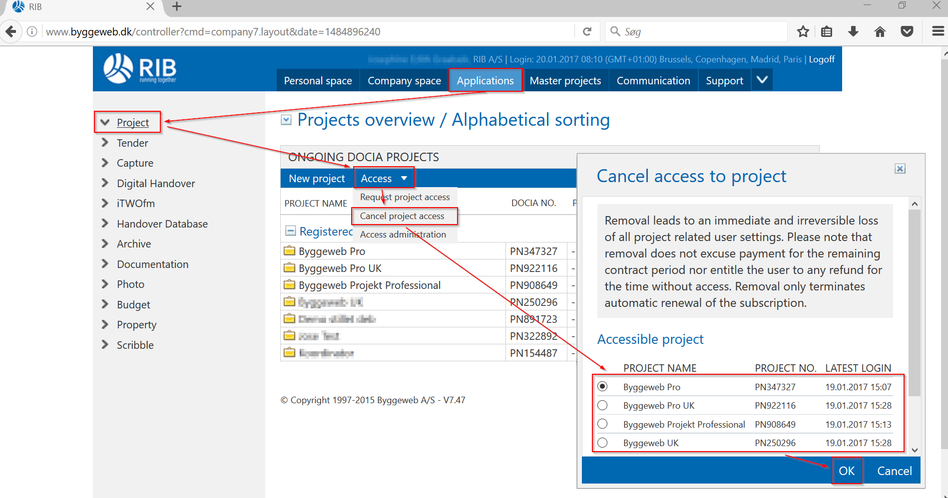This screenshot has height=498, width=948.
Task: Click the Logoff link
Action: coord(821,59)
